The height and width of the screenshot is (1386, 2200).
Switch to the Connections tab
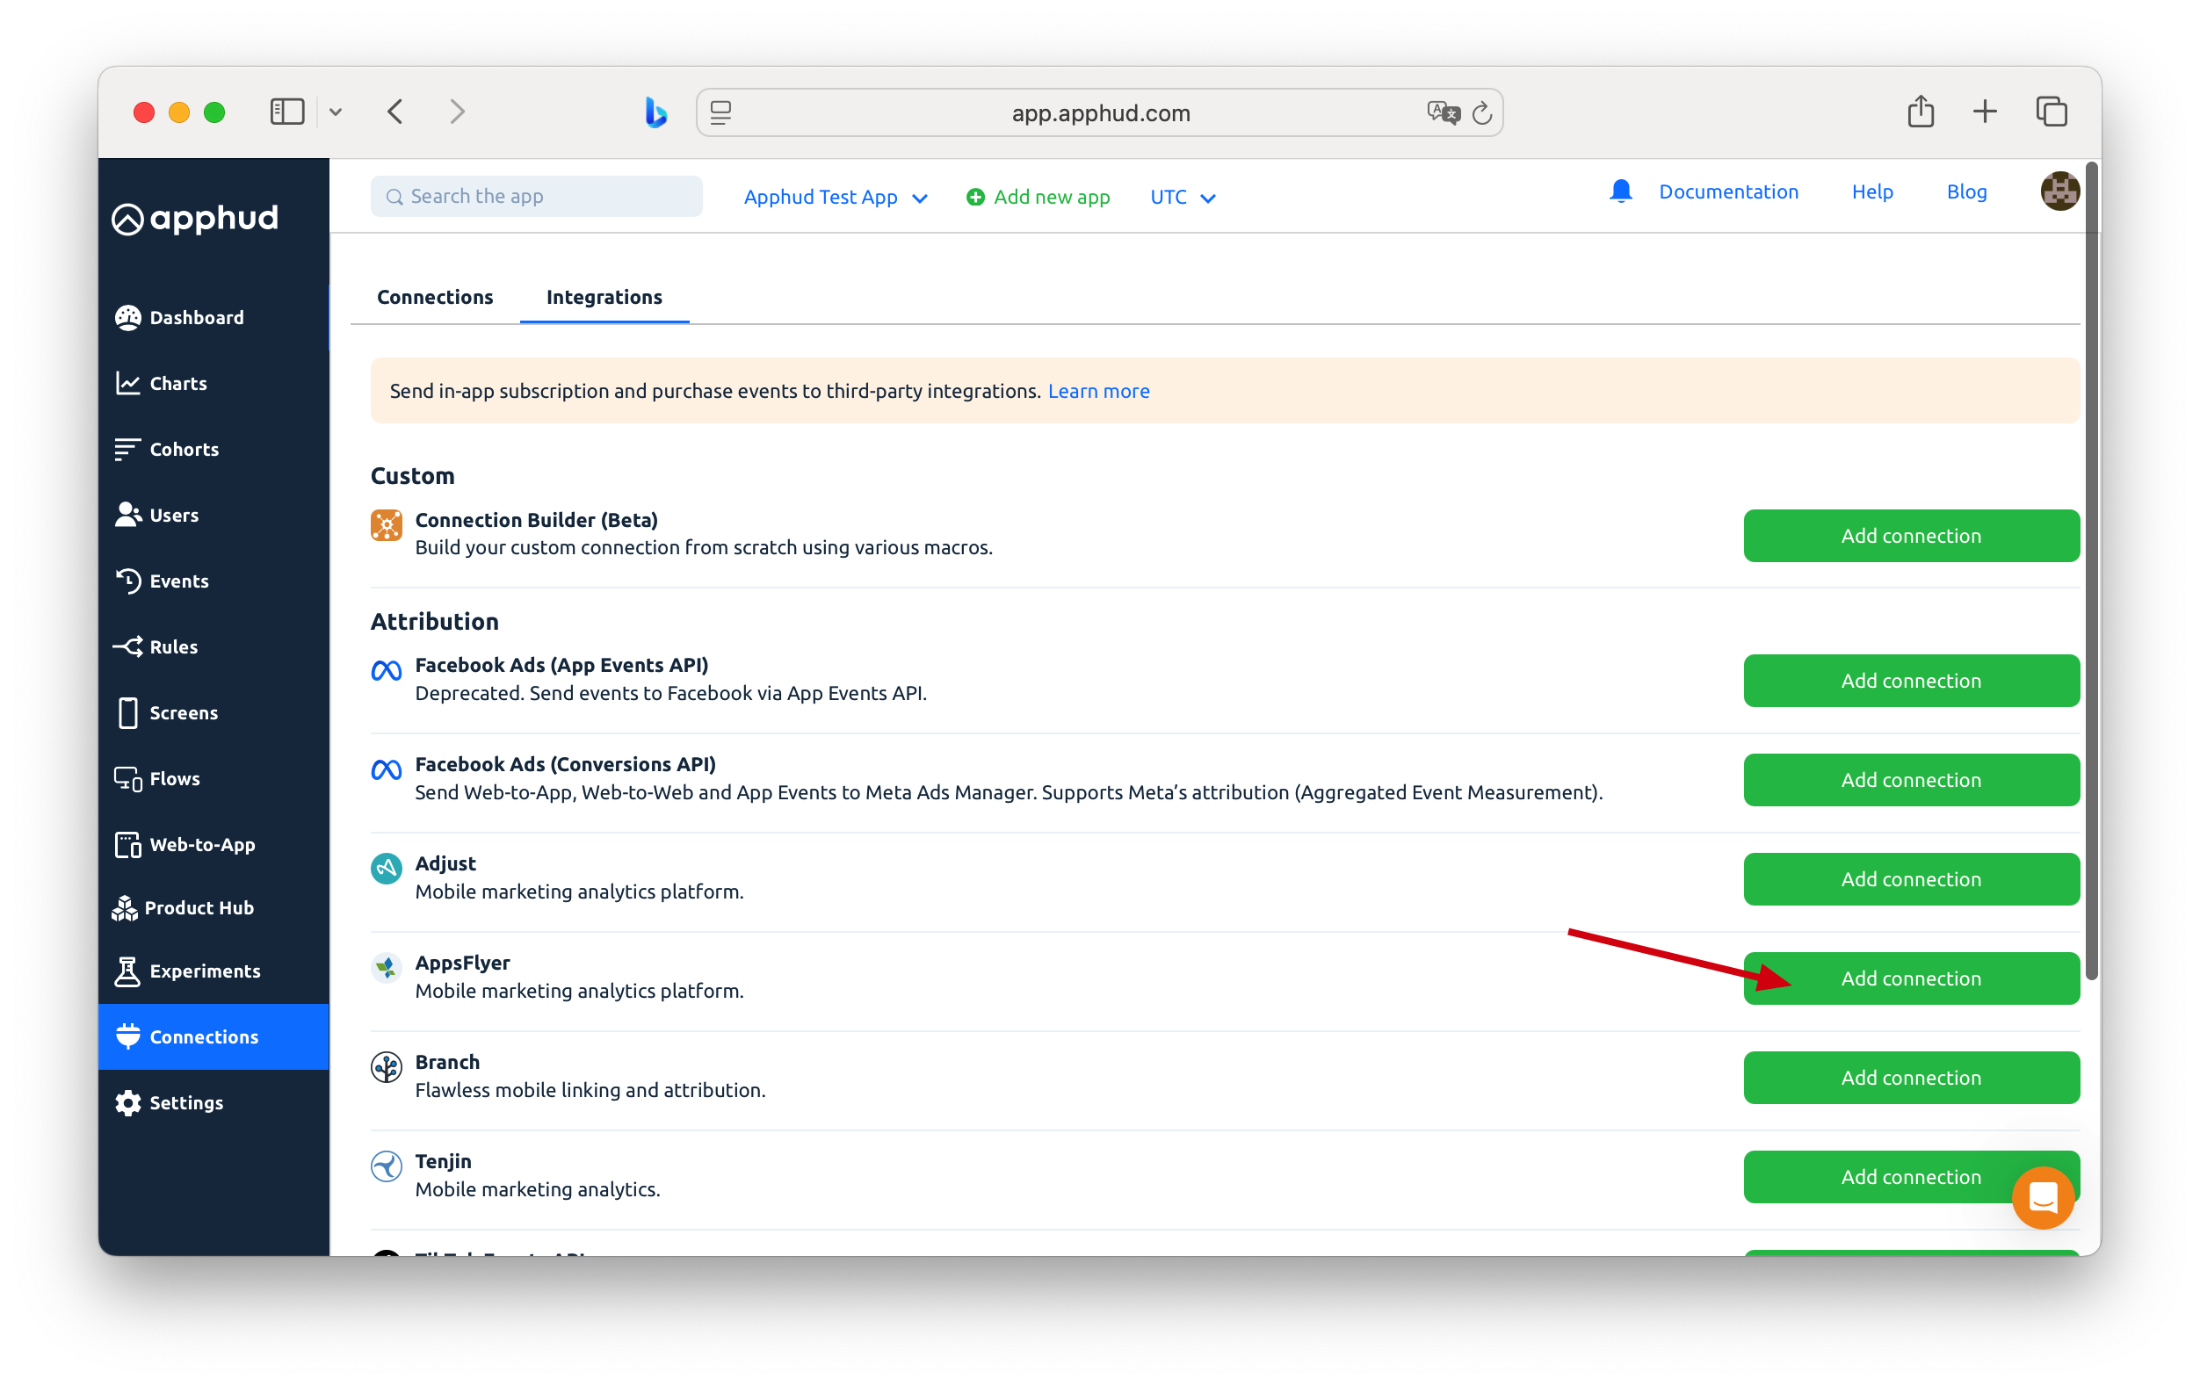435,297
